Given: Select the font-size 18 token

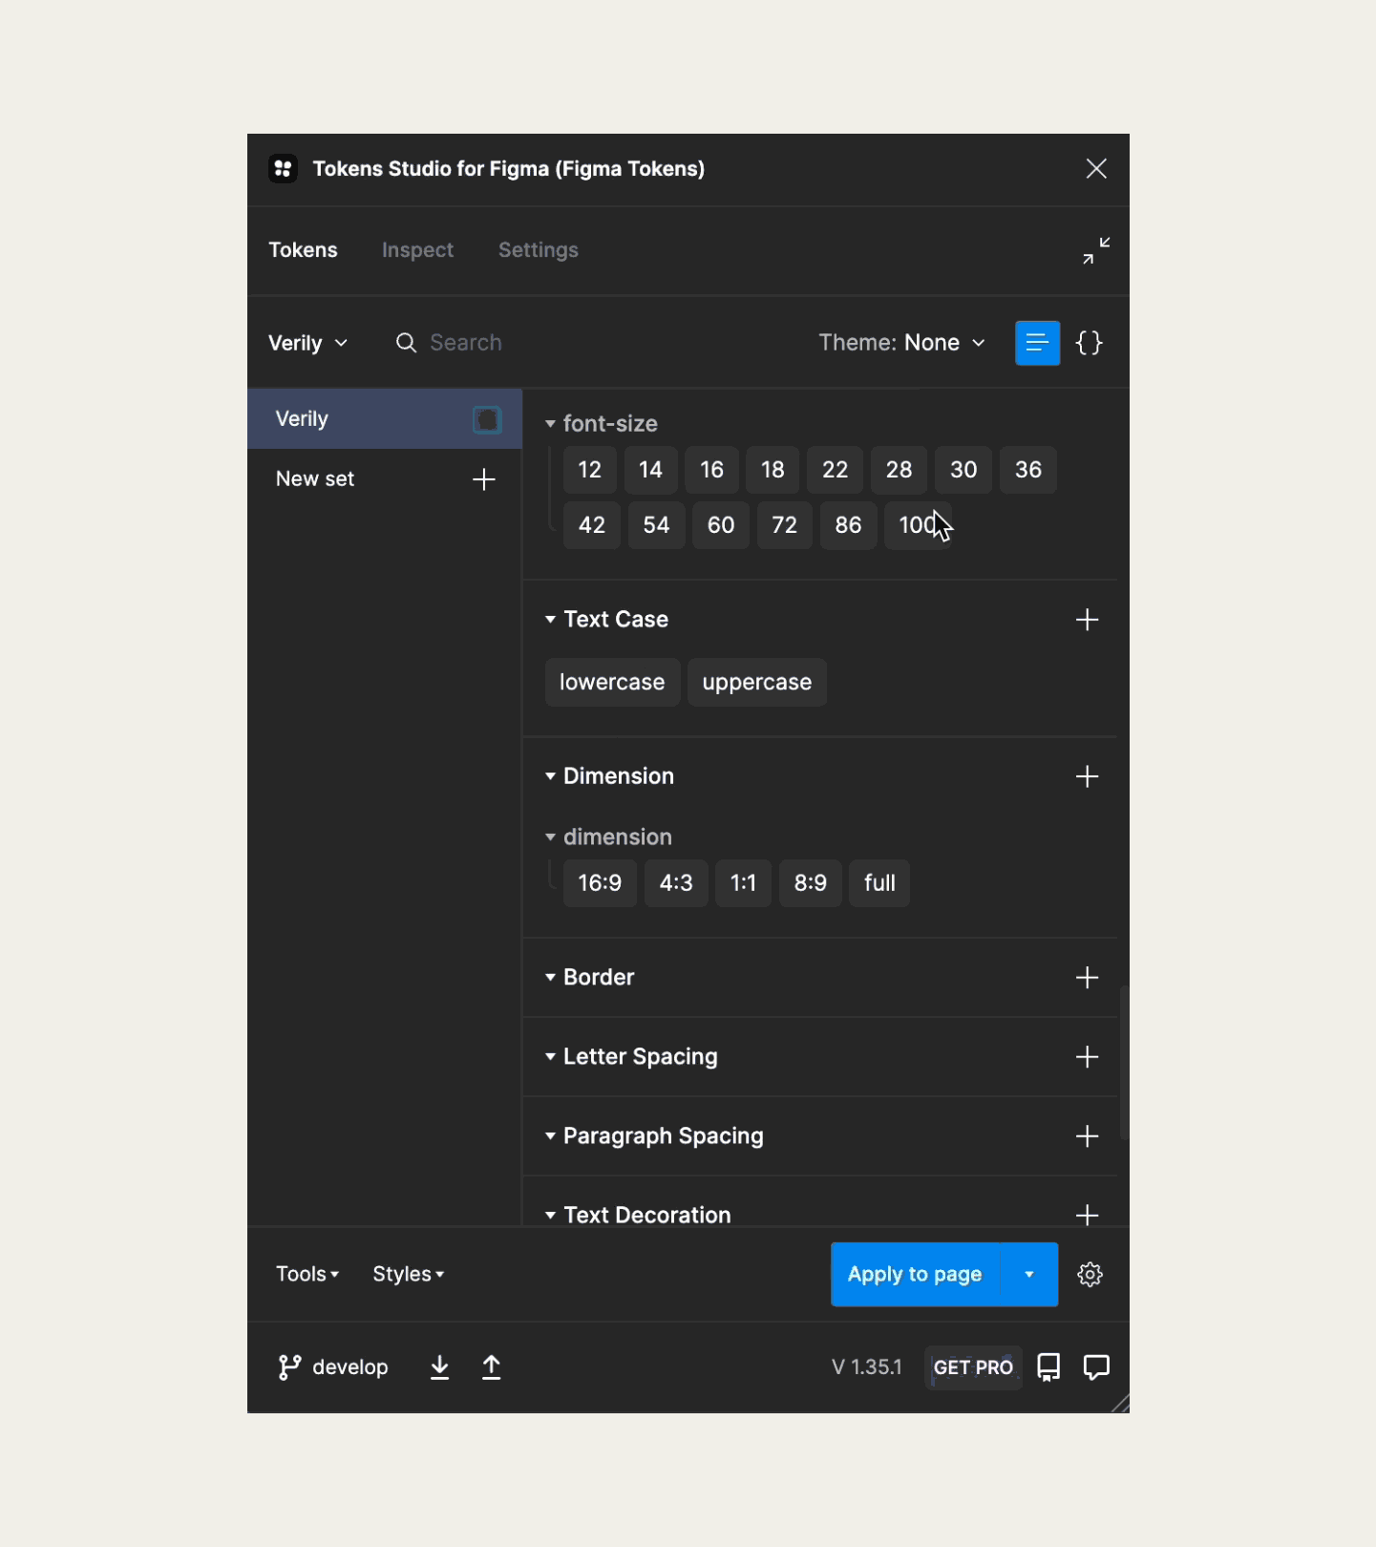Looking at the screenshot, I should coord(773,470).
